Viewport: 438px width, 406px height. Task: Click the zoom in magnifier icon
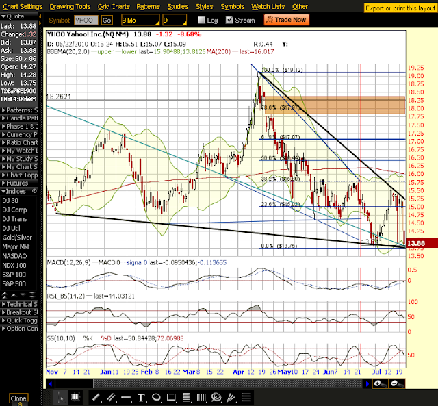pyautogui.click(x=381, y=383)
